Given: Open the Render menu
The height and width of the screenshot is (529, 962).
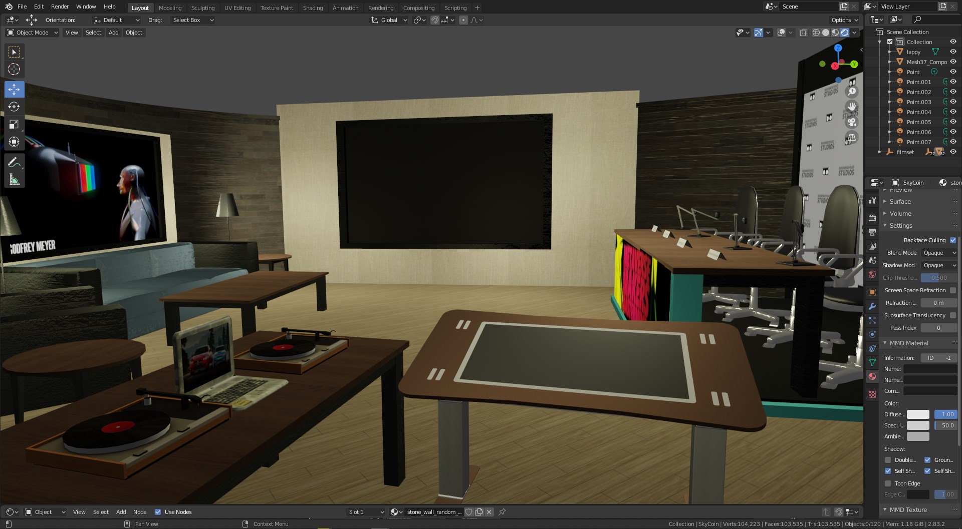Looking at the screenshot, I should click(60, 7).
